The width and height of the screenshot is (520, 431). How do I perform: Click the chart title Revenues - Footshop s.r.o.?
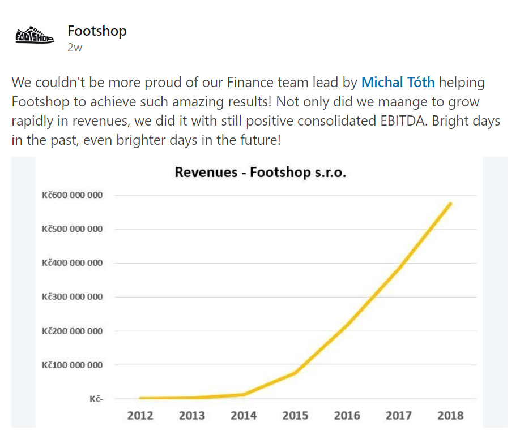(260, 172)
